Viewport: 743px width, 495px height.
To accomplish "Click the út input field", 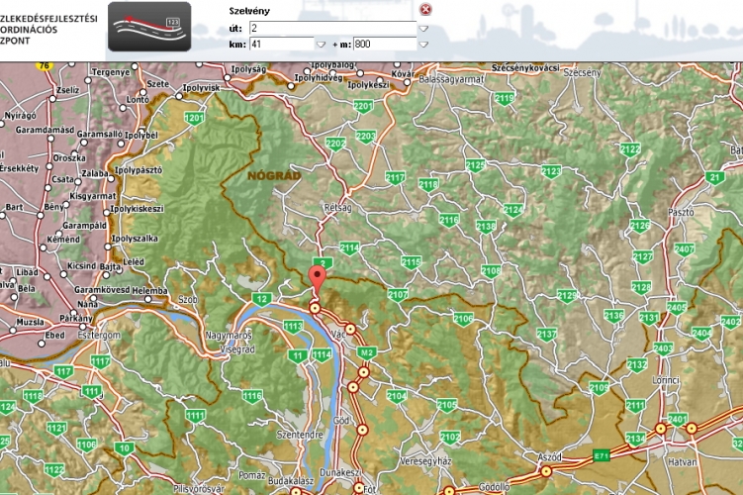I will (x=332, y=29).
